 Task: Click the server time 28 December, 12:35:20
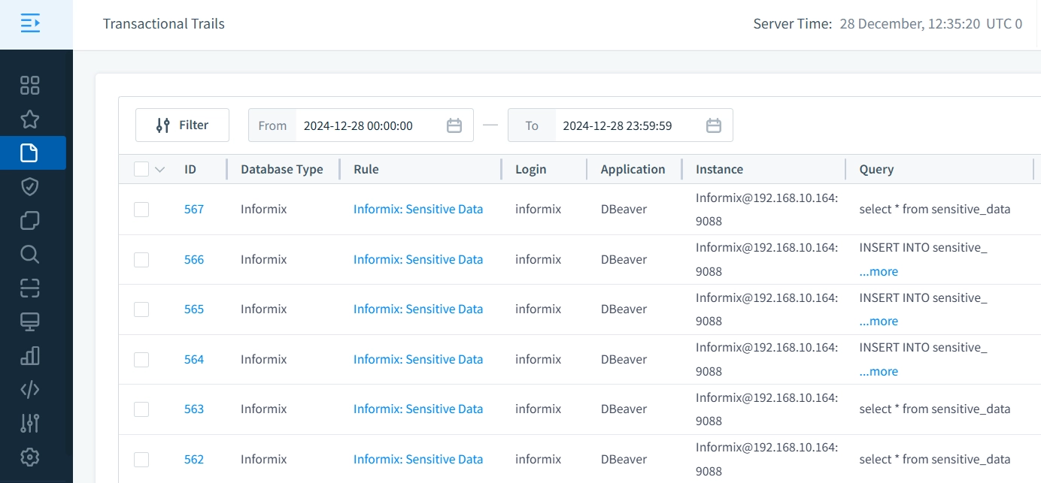[909, 24]
